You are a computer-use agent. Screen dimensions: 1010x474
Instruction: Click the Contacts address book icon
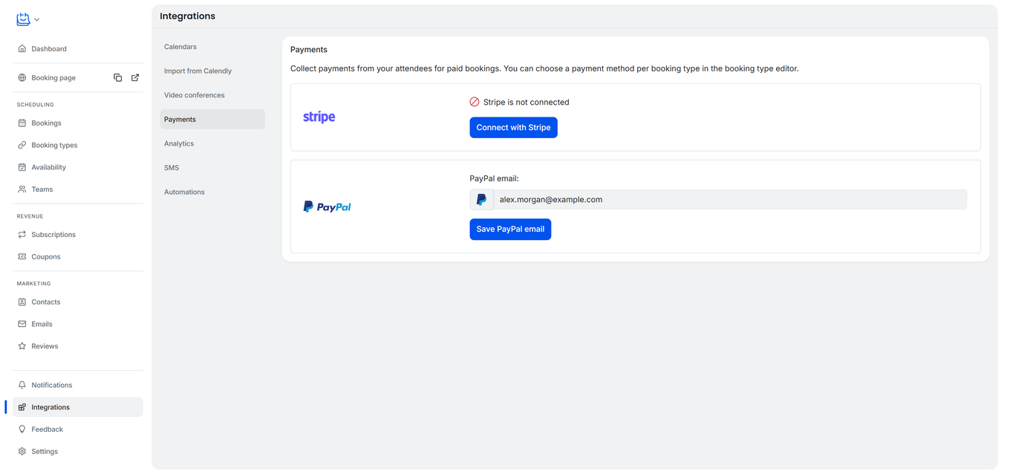[x=22, y=302]
